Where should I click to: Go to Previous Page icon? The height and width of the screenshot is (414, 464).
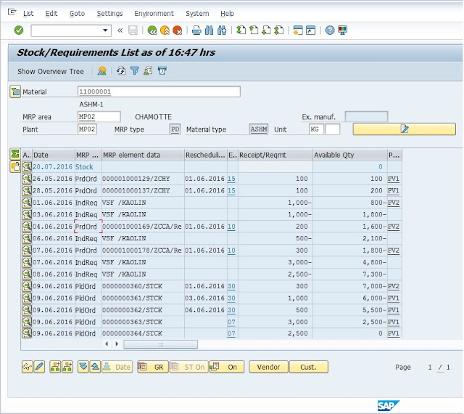254,30
